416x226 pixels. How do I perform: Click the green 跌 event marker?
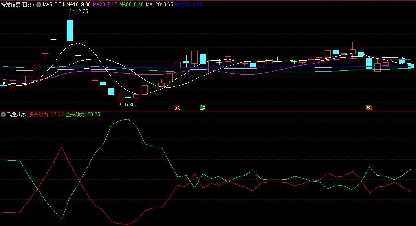(x=202, y=108)
